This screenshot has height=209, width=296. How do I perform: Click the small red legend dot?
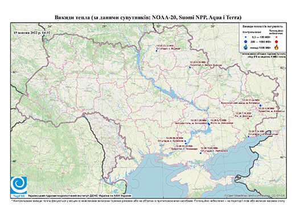click(x=277, y=37)
